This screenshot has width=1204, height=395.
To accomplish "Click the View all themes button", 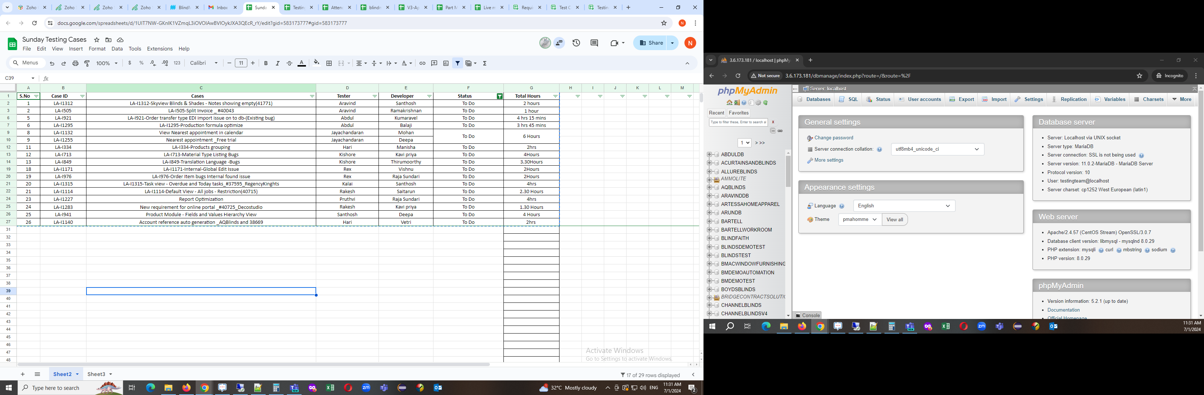I will coord(895,220).
